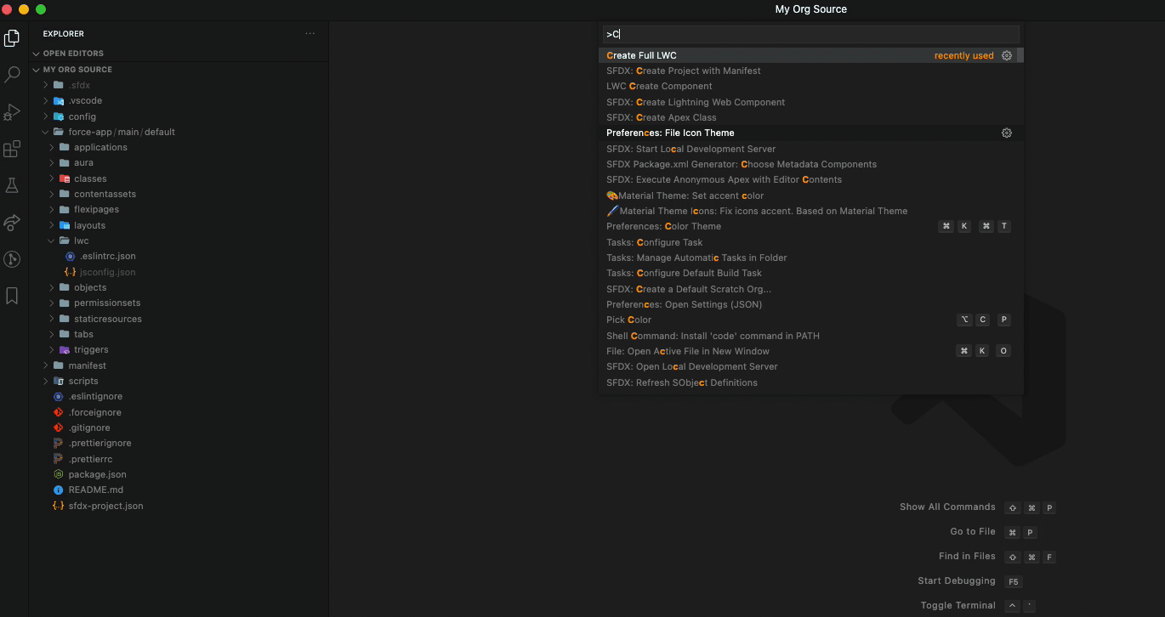Click the .prettierignore file name
This screenshot has width=1165, height=617.
click(99, 444)
